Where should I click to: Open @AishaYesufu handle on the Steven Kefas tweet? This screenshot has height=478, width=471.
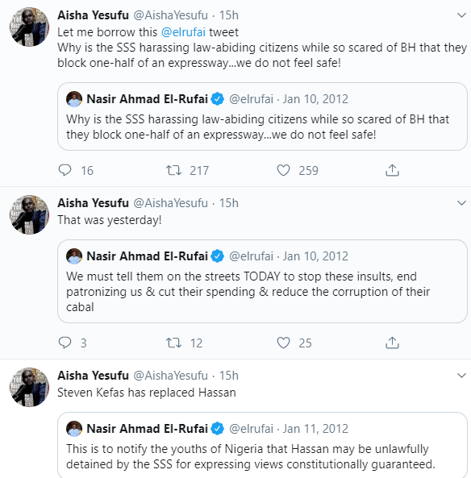pos(170,376)
